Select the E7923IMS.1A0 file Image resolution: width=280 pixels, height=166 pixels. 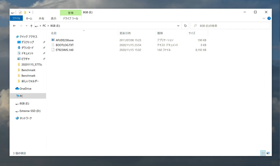64,50
